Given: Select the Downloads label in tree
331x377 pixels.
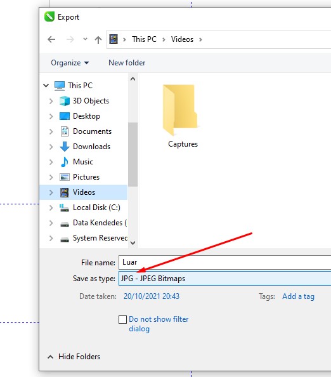Looking at the screenshot, I should [x=91, y=147].
